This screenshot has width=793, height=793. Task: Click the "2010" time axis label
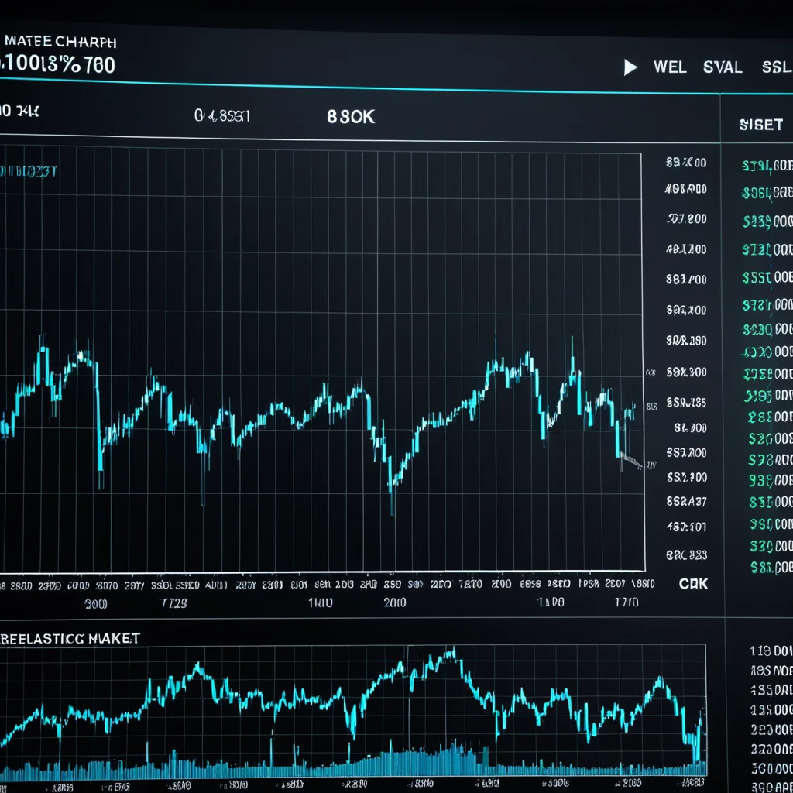tap(394, 602)
